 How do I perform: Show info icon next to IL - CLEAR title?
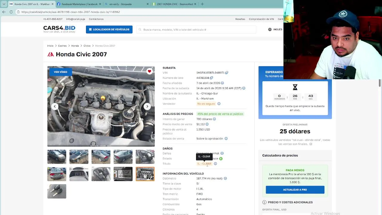(215, 164)
